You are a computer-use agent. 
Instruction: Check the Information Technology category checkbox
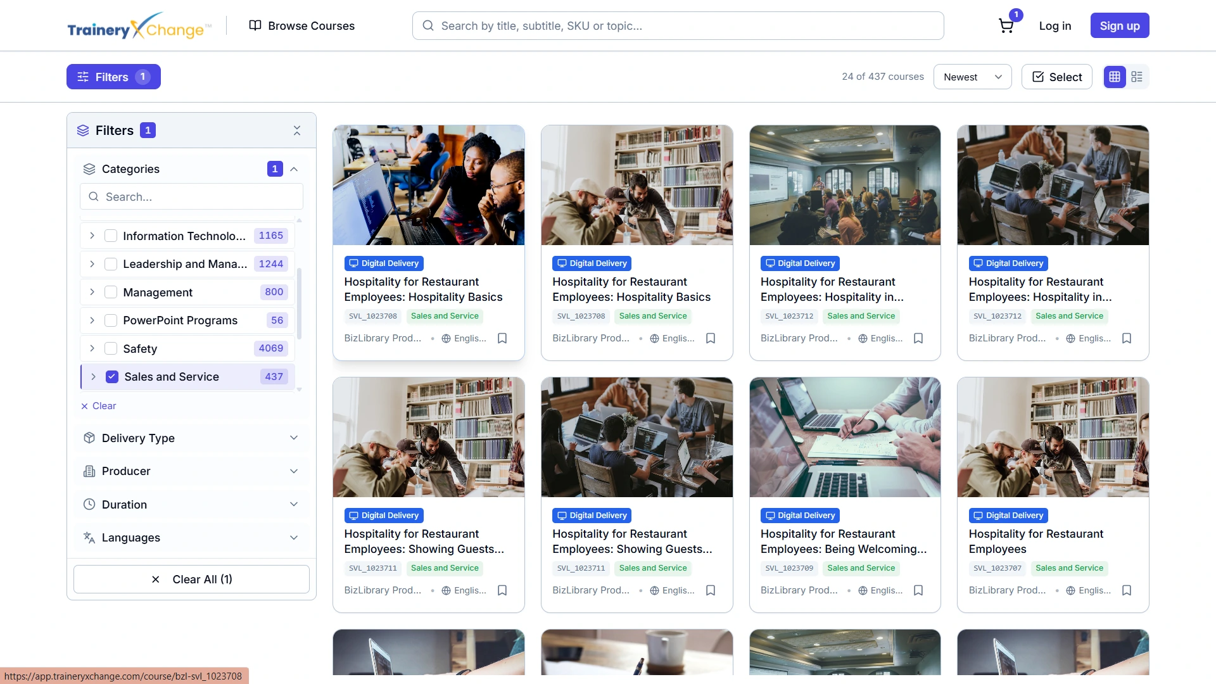click(x=111, y=236)
